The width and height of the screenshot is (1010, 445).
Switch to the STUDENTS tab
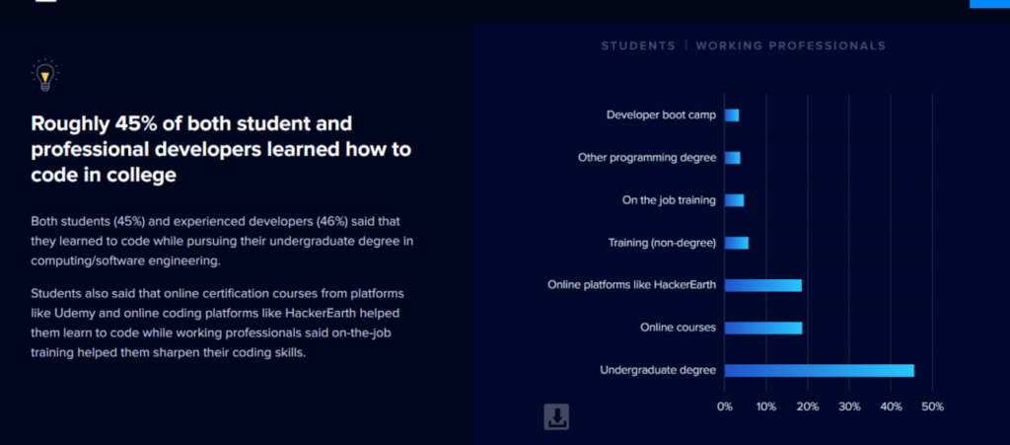(638, 45)
